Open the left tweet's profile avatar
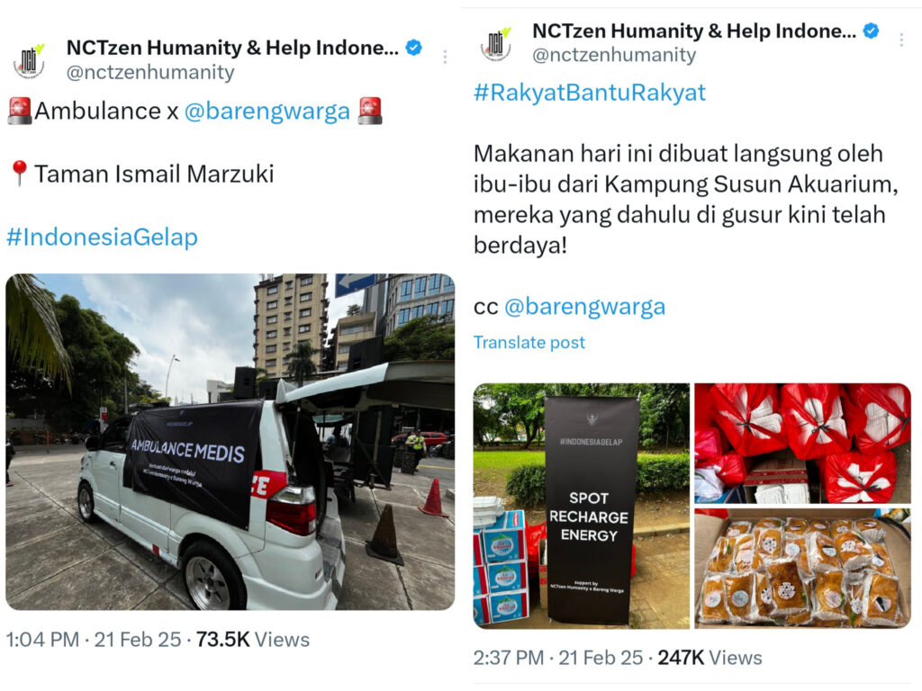 [x=29, y=61]
